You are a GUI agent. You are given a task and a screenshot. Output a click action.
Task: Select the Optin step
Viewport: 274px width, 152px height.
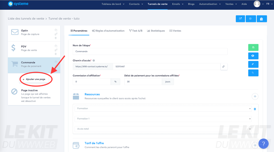coord(34,33)
